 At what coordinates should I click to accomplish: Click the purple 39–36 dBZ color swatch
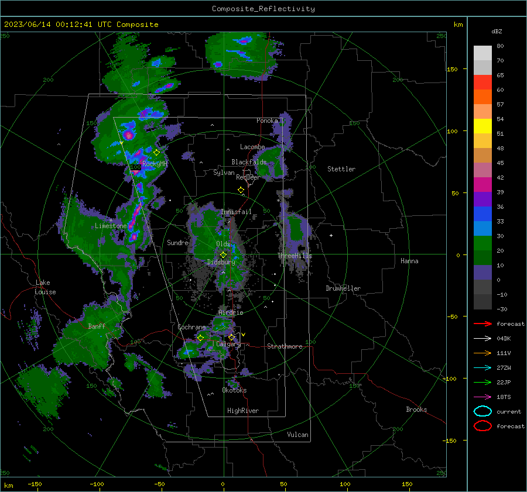[482, 199]
